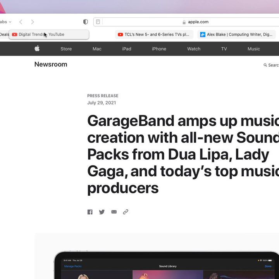
Task: Open the iPhone navigation link
Action: 159,49
